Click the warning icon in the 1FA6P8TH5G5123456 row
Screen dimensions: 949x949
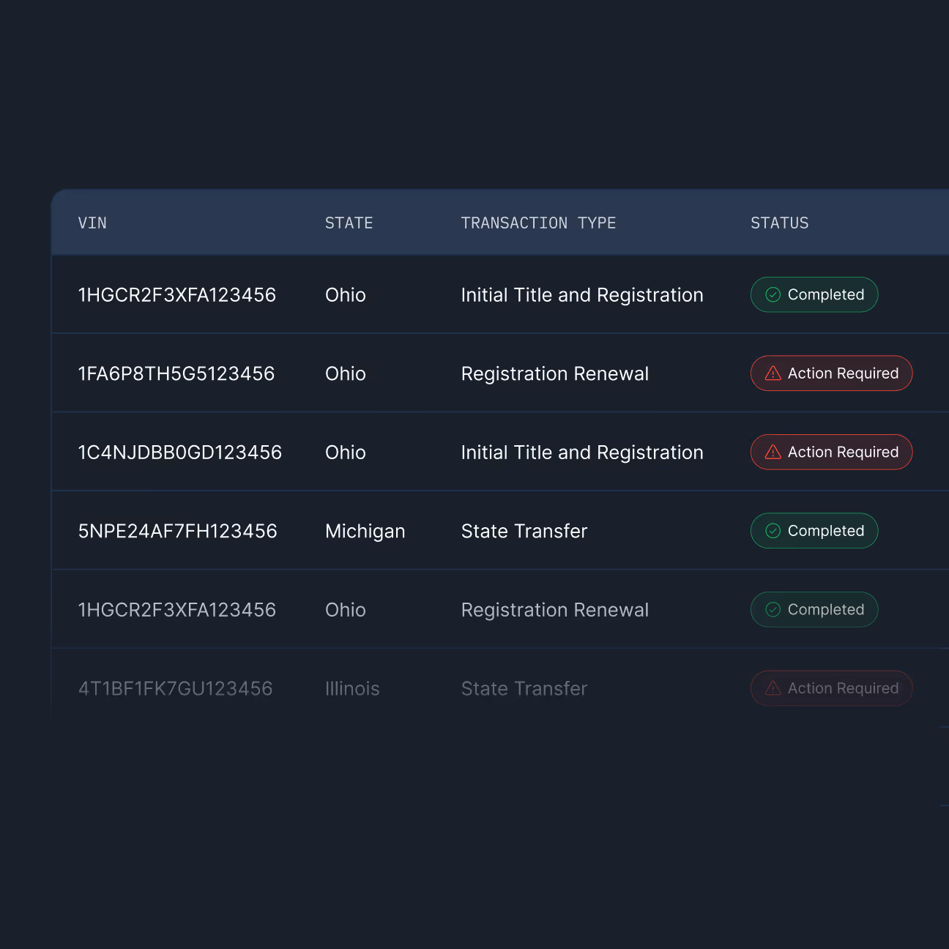click(x=773, y=373)
